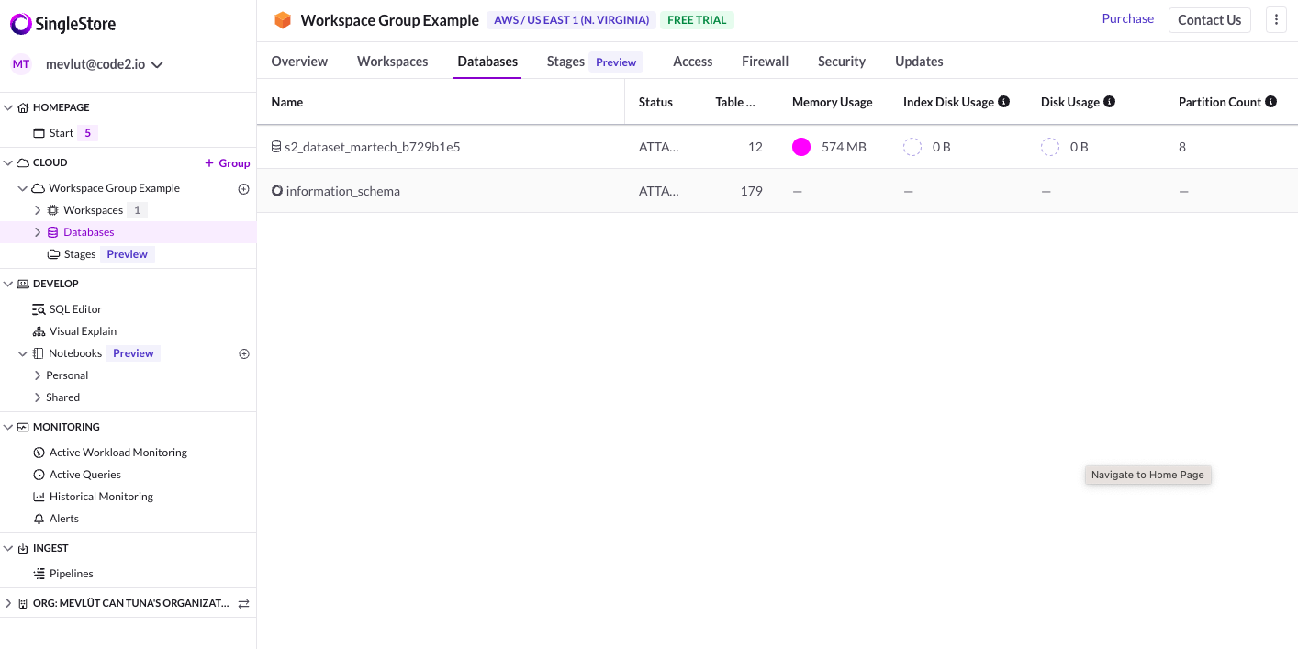
Task: Click the Contact Us button
Action: 1209,20
